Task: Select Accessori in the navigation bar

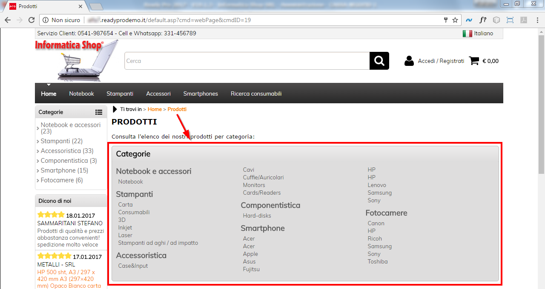Action: [158, 93]
